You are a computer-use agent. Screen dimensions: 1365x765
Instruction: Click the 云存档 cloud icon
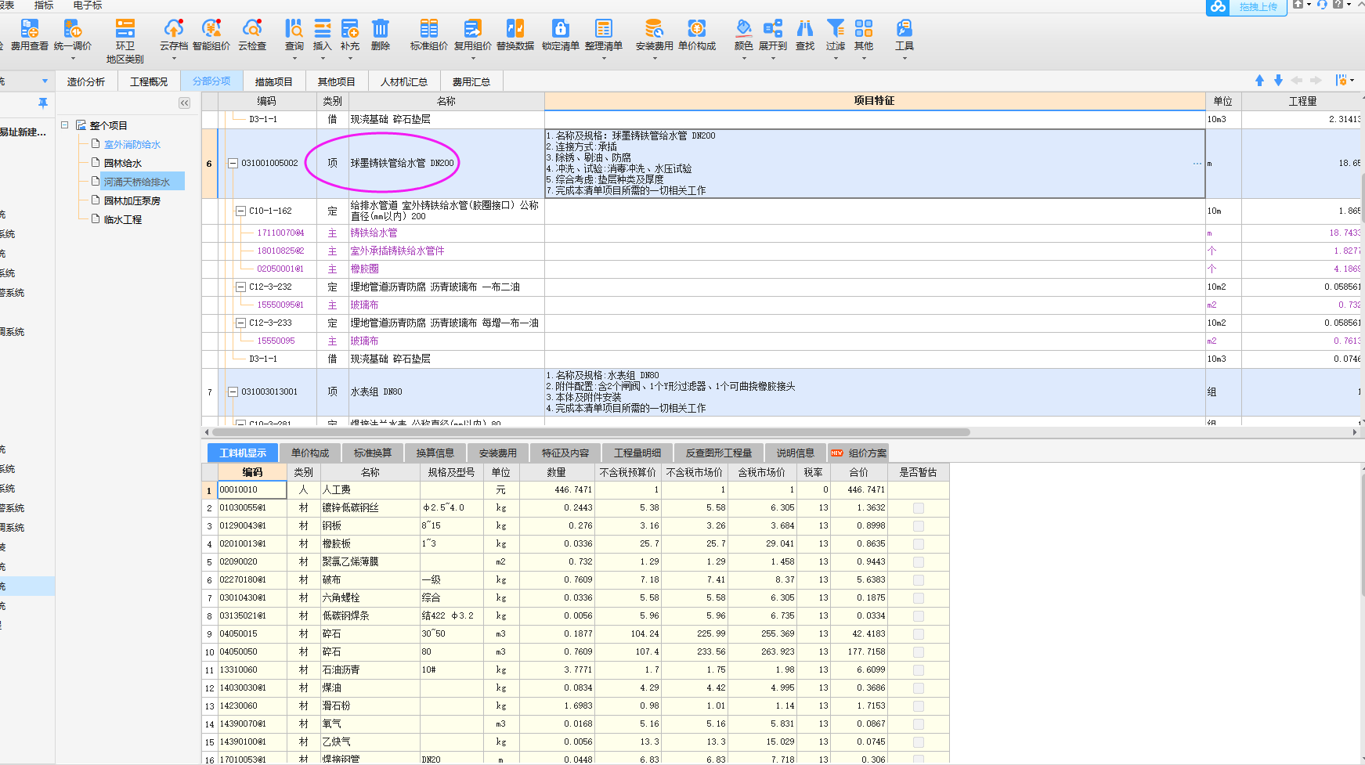pyautogui.click(x=174, y=29)
